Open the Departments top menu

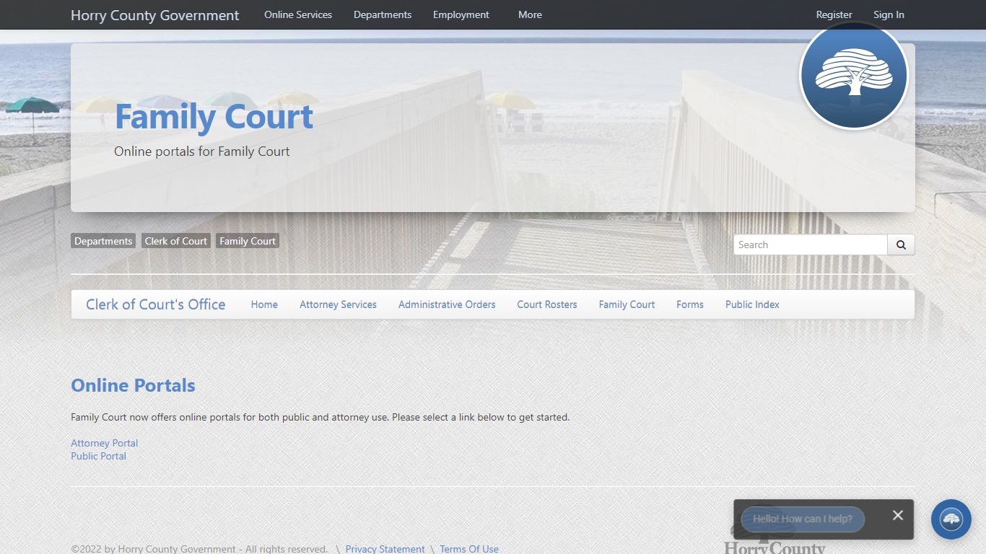pyautogui.click(x=383, y=14)
